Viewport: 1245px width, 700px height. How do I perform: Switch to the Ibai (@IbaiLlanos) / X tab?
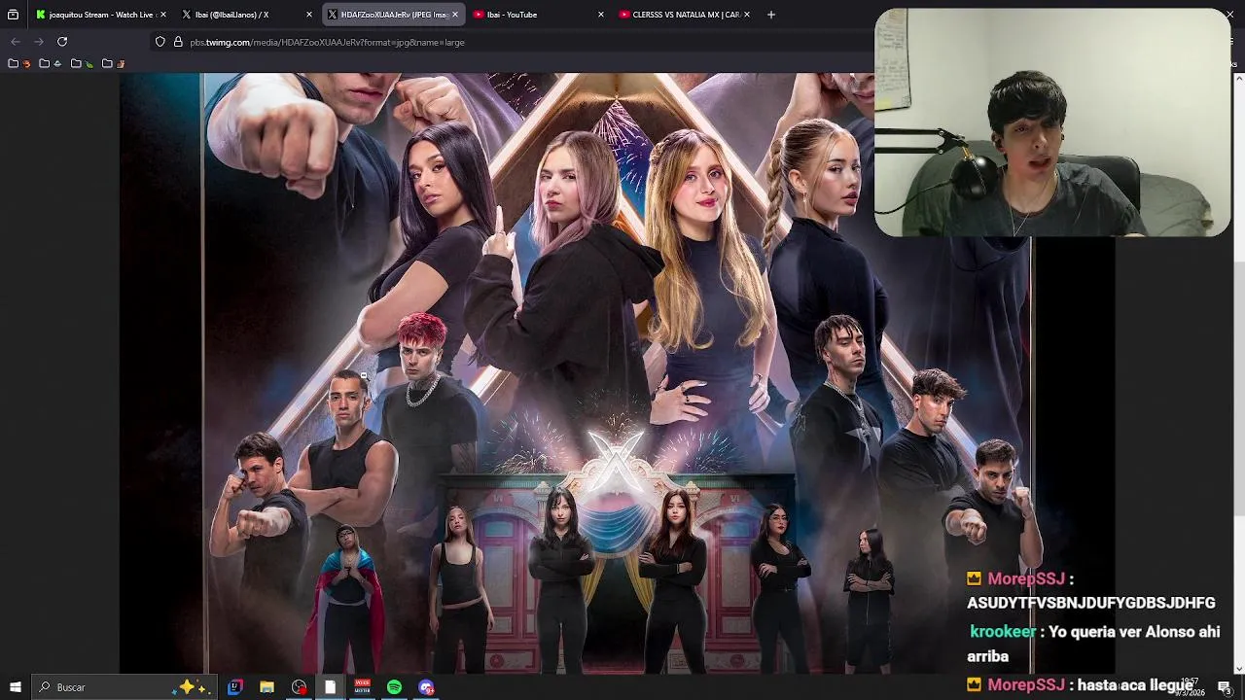[x=247, y=15]
